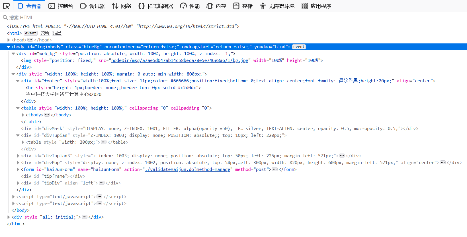Click the method="post" attribute

(x=252, y=169)
